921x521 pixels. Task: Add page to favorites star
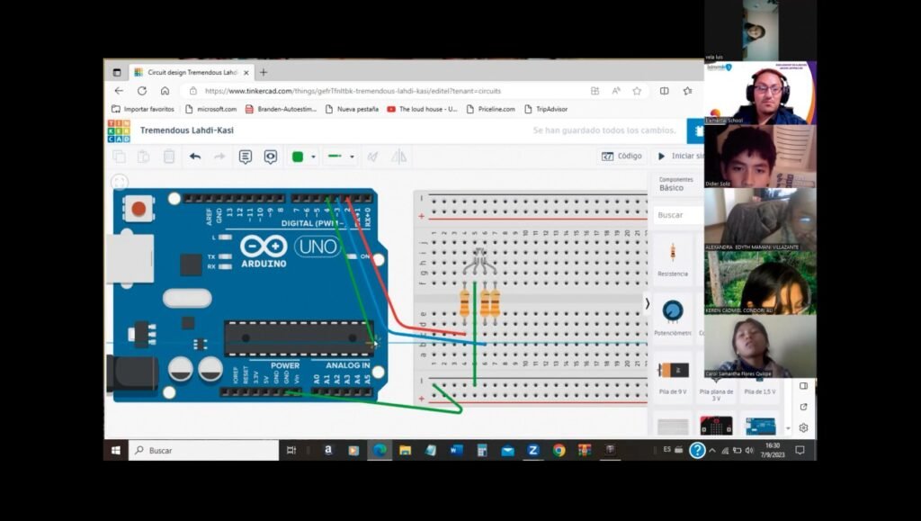[638, 91]
